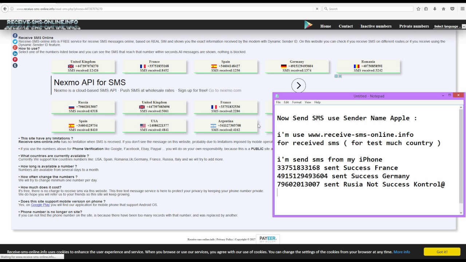
Task: Click 'What countries are currently available ?' heading
Action: point(55,156)
